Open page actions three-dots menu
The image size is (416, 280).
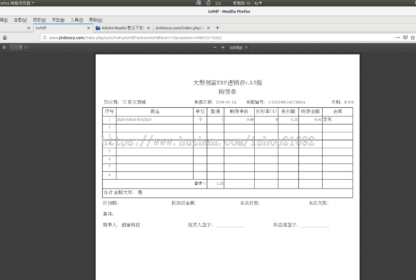(398, 37)
